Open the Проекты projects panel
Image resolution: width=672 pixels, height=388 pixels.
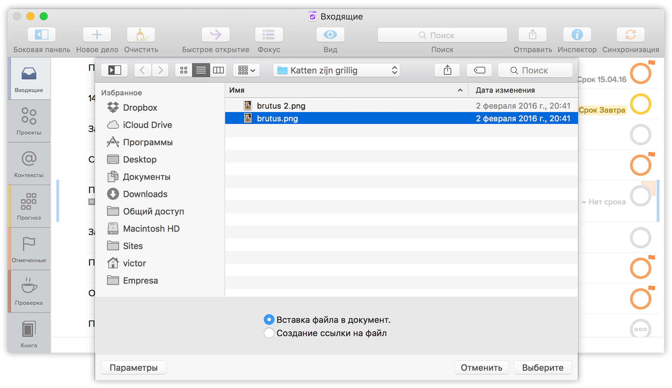pos(30,121)
